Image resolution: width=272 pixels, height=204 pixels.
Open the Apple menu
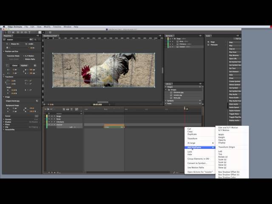pos(4,27)
